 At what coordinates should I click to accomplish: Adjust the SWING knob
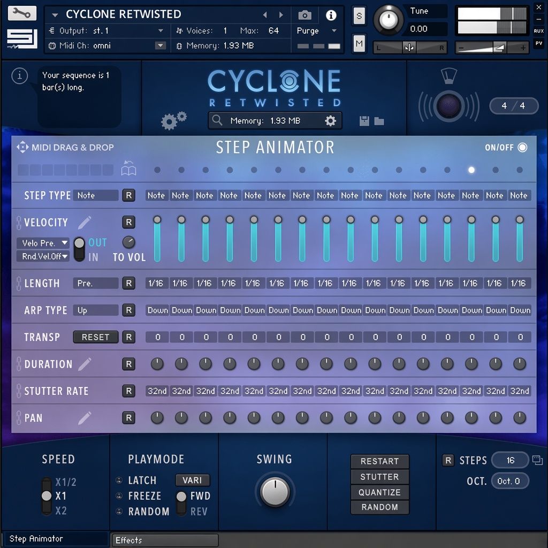275,492
